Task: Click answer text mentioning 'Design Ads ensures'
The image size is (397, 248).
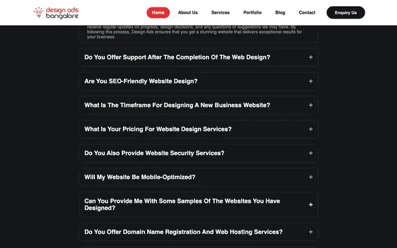Action: pos(194,32)
